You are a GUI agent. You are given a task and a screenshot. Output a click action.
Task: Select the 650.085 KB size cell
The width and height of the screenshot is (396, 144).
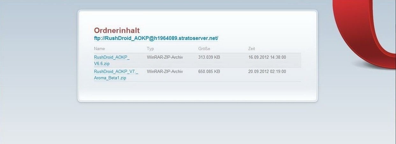[209, 72]
